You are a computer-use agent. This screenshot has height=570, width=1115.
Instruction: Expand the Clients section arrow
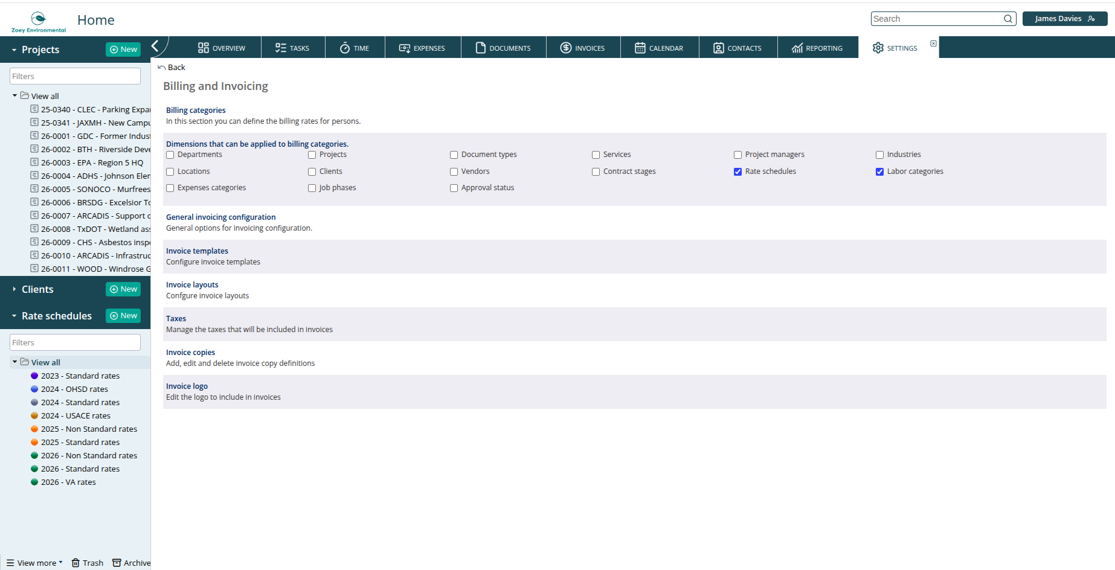coord(14,289)
